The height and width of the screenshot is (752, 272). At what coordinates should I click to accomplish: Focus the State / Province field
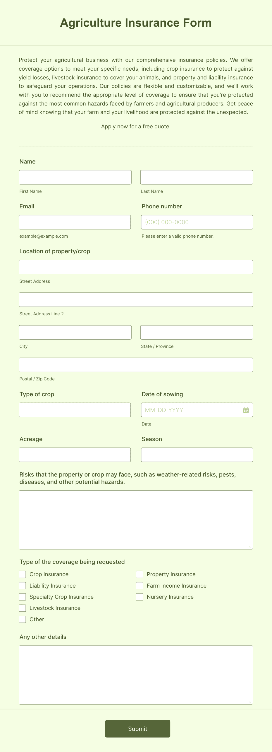pos(197,332)
